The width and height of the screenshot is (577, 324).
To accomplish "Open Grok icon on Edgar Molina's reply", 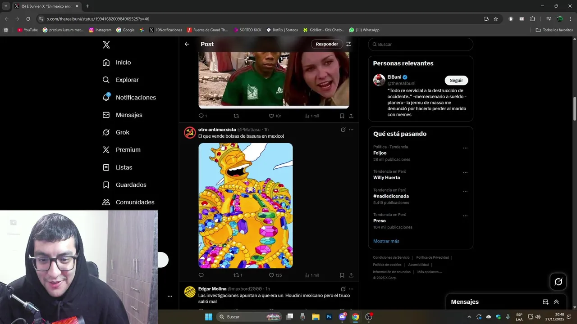I will 343,289.
